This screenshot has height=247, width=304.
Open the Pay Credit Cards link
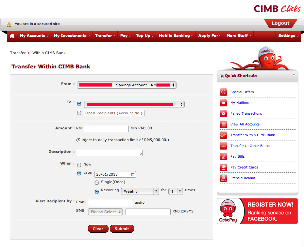pos(244,167)
